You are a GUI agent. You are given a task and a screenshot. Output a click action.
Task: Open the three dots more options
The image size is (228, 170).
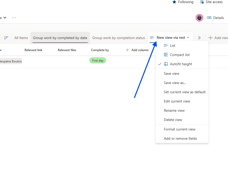tap(14, 18)
